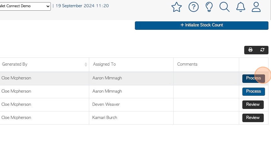The height and width of the screenshot is (151, 271).
Task: Select the Kamari Burch table cell
Action: point(131,118)
